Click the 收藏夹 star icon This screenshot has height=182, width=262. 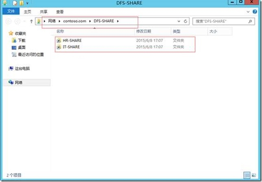click(11, 33)
